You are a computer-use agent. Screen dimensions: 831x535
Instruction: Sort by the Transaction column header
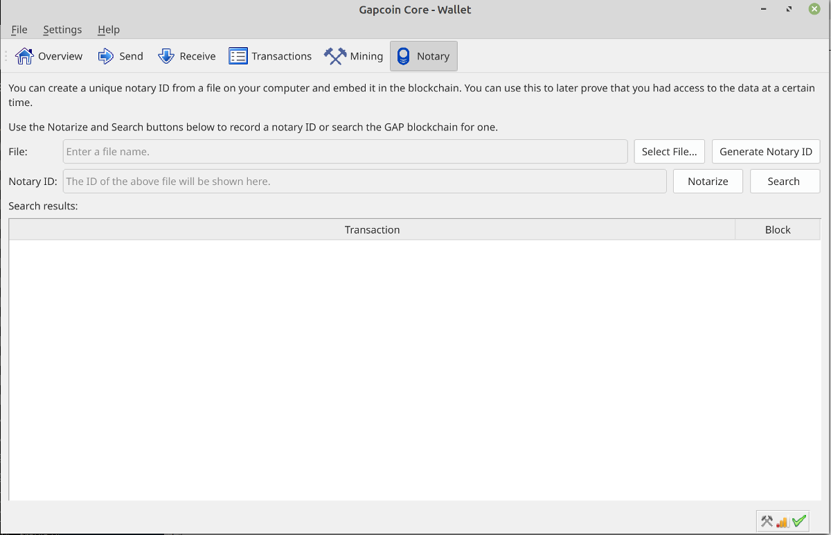372,230
